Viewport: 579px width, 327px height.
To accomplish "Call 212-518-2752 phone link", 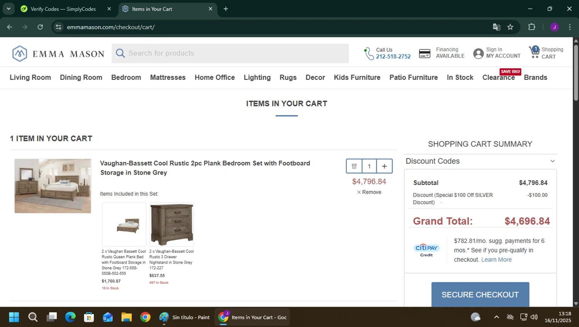I will pos(393,57).
